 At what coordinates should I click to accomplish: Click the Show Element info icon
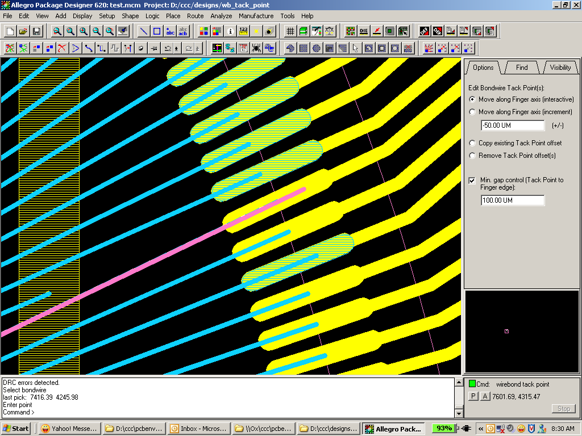click(x=230, y=31)
